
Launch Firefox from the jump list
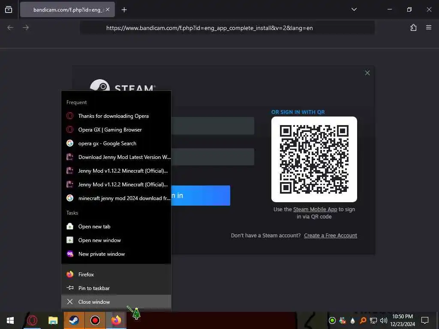coord(116,274)
